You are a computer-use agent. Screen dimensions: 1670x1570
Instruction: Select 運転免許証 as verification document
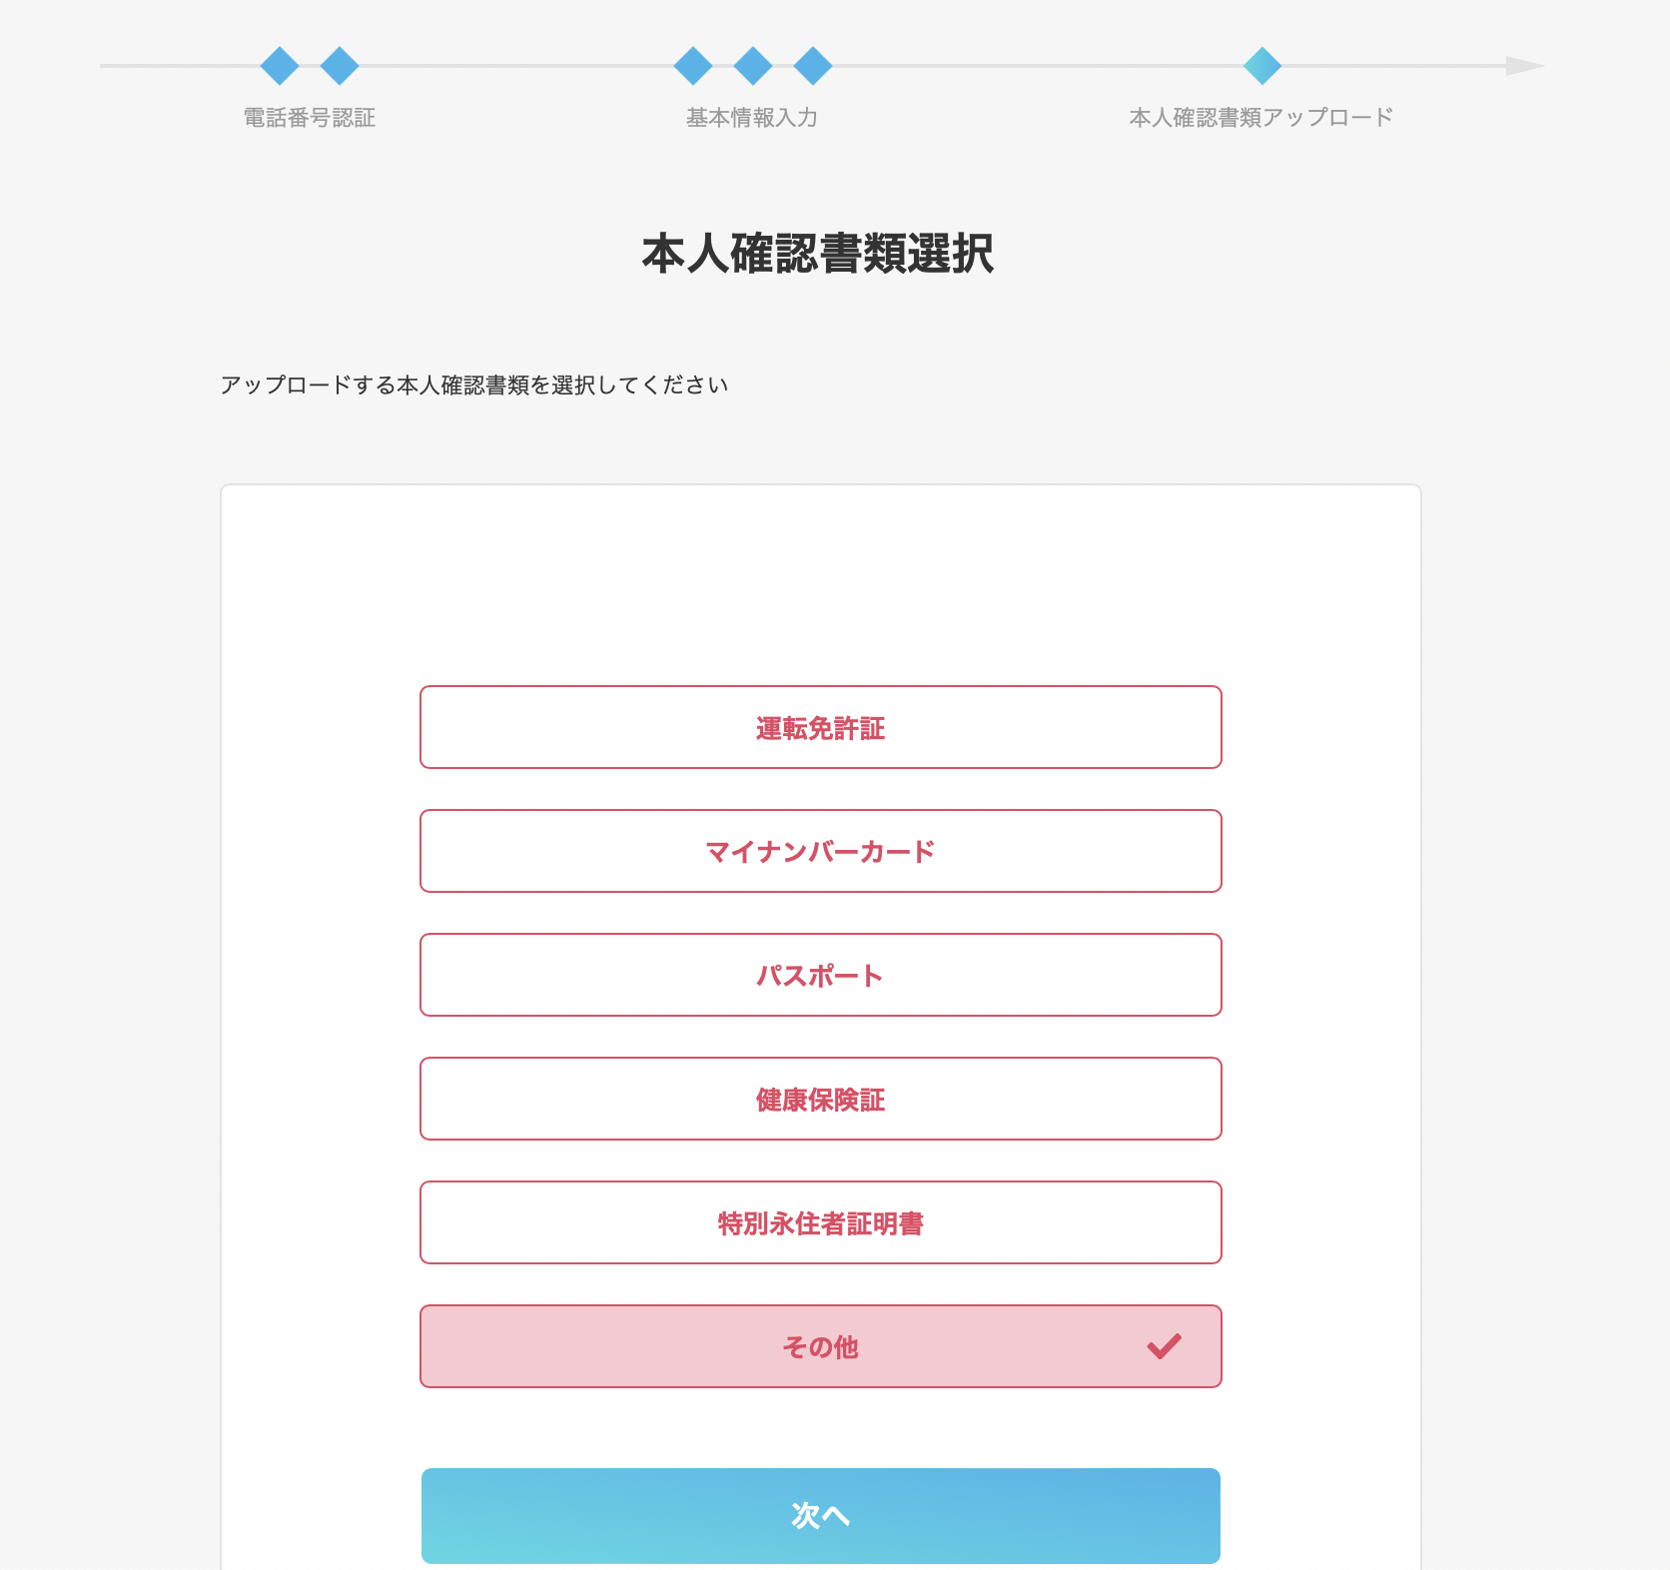coord(821,728)
